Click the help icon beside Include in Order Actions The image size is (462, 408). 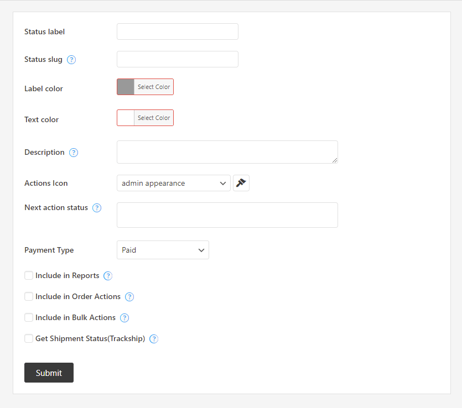[129, 296]
